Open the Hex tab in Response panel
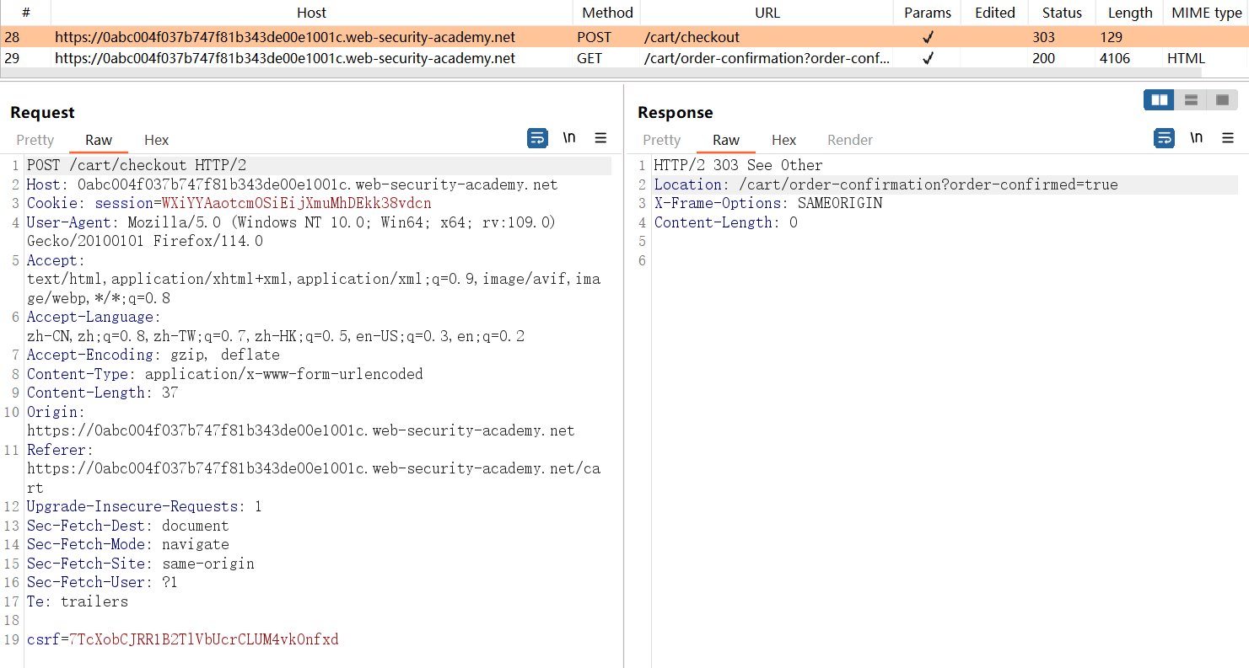The width and height of the screenshot is (1249, 668). pos(783,140)
